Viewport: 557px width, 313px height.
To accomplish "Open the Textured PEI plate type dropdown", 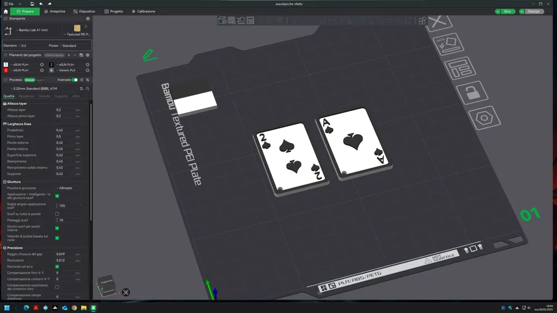I will 77,35.
